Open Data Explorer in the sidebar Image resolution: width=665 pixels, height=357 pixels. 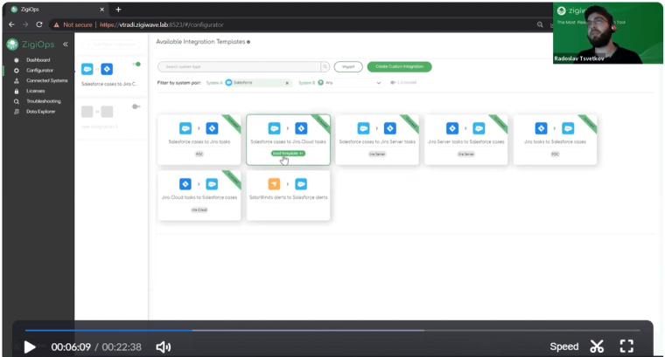click(41, 112)
